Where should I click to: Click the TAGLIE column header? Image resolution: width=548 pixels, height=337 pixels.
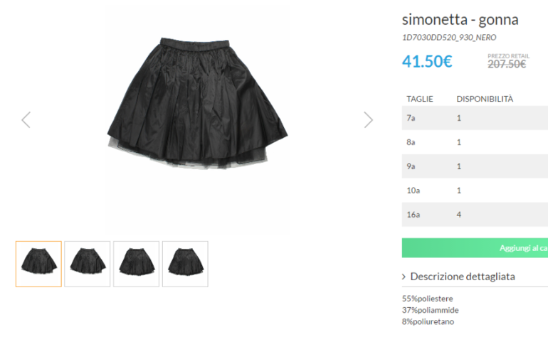coord(420,99)
